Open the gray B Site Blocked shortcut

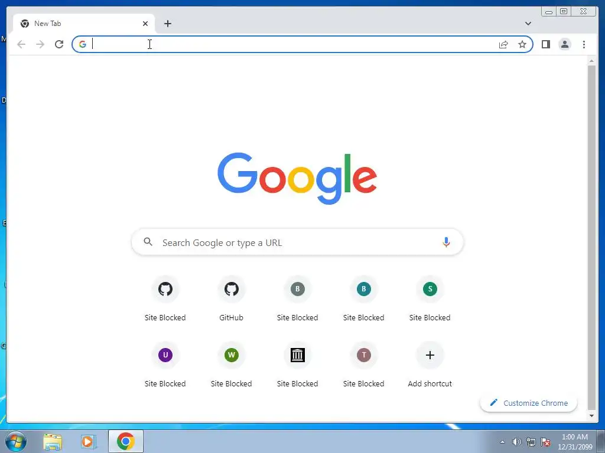click(x=298, y=298)
